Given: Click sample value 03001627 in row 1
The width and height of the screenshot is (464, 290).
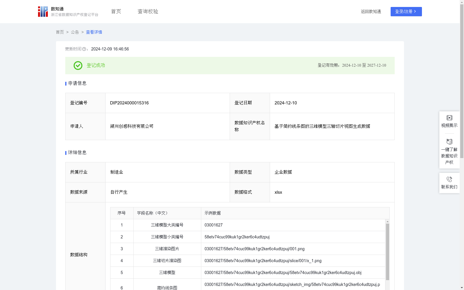Looking at the screenshot, I should pos(213,225).
